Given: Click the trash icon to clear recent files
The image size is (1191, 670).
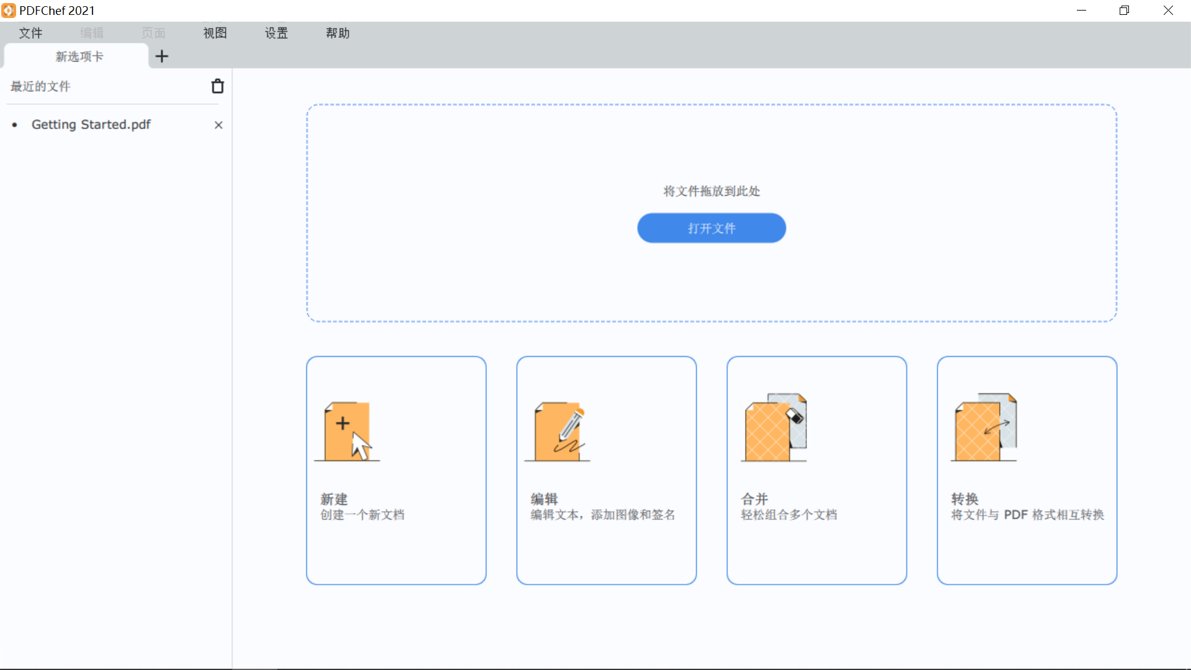Looking at the screenshot, I should (217, 86).
